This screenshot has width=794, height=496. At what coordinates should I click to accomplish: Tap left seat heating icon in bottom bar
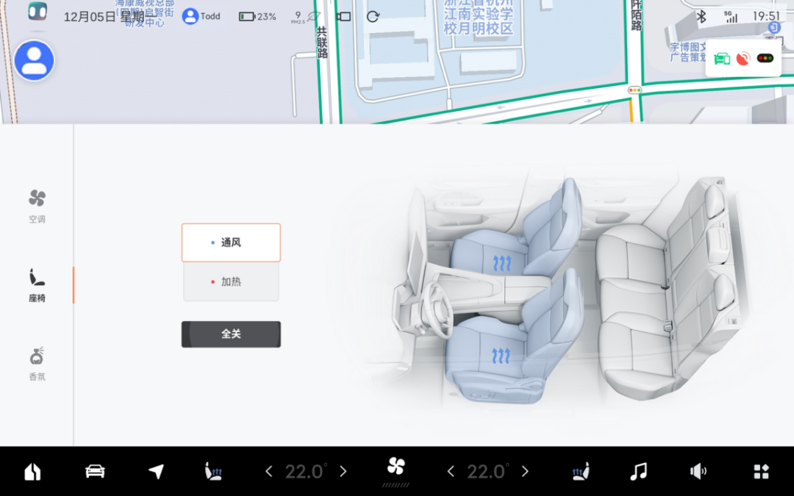pos(213,472)
